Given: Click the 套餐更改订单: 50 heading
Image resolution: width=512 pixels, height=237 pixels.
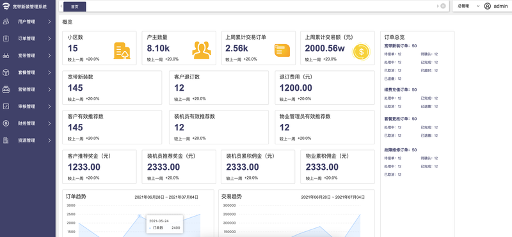Looking at the screenshot, I should point(401,119).
